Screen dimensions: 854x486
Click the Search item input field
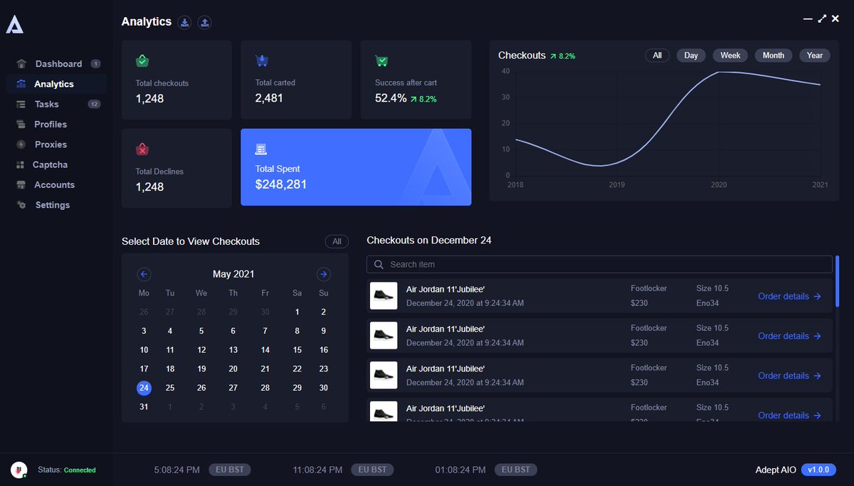coord(599,265)
